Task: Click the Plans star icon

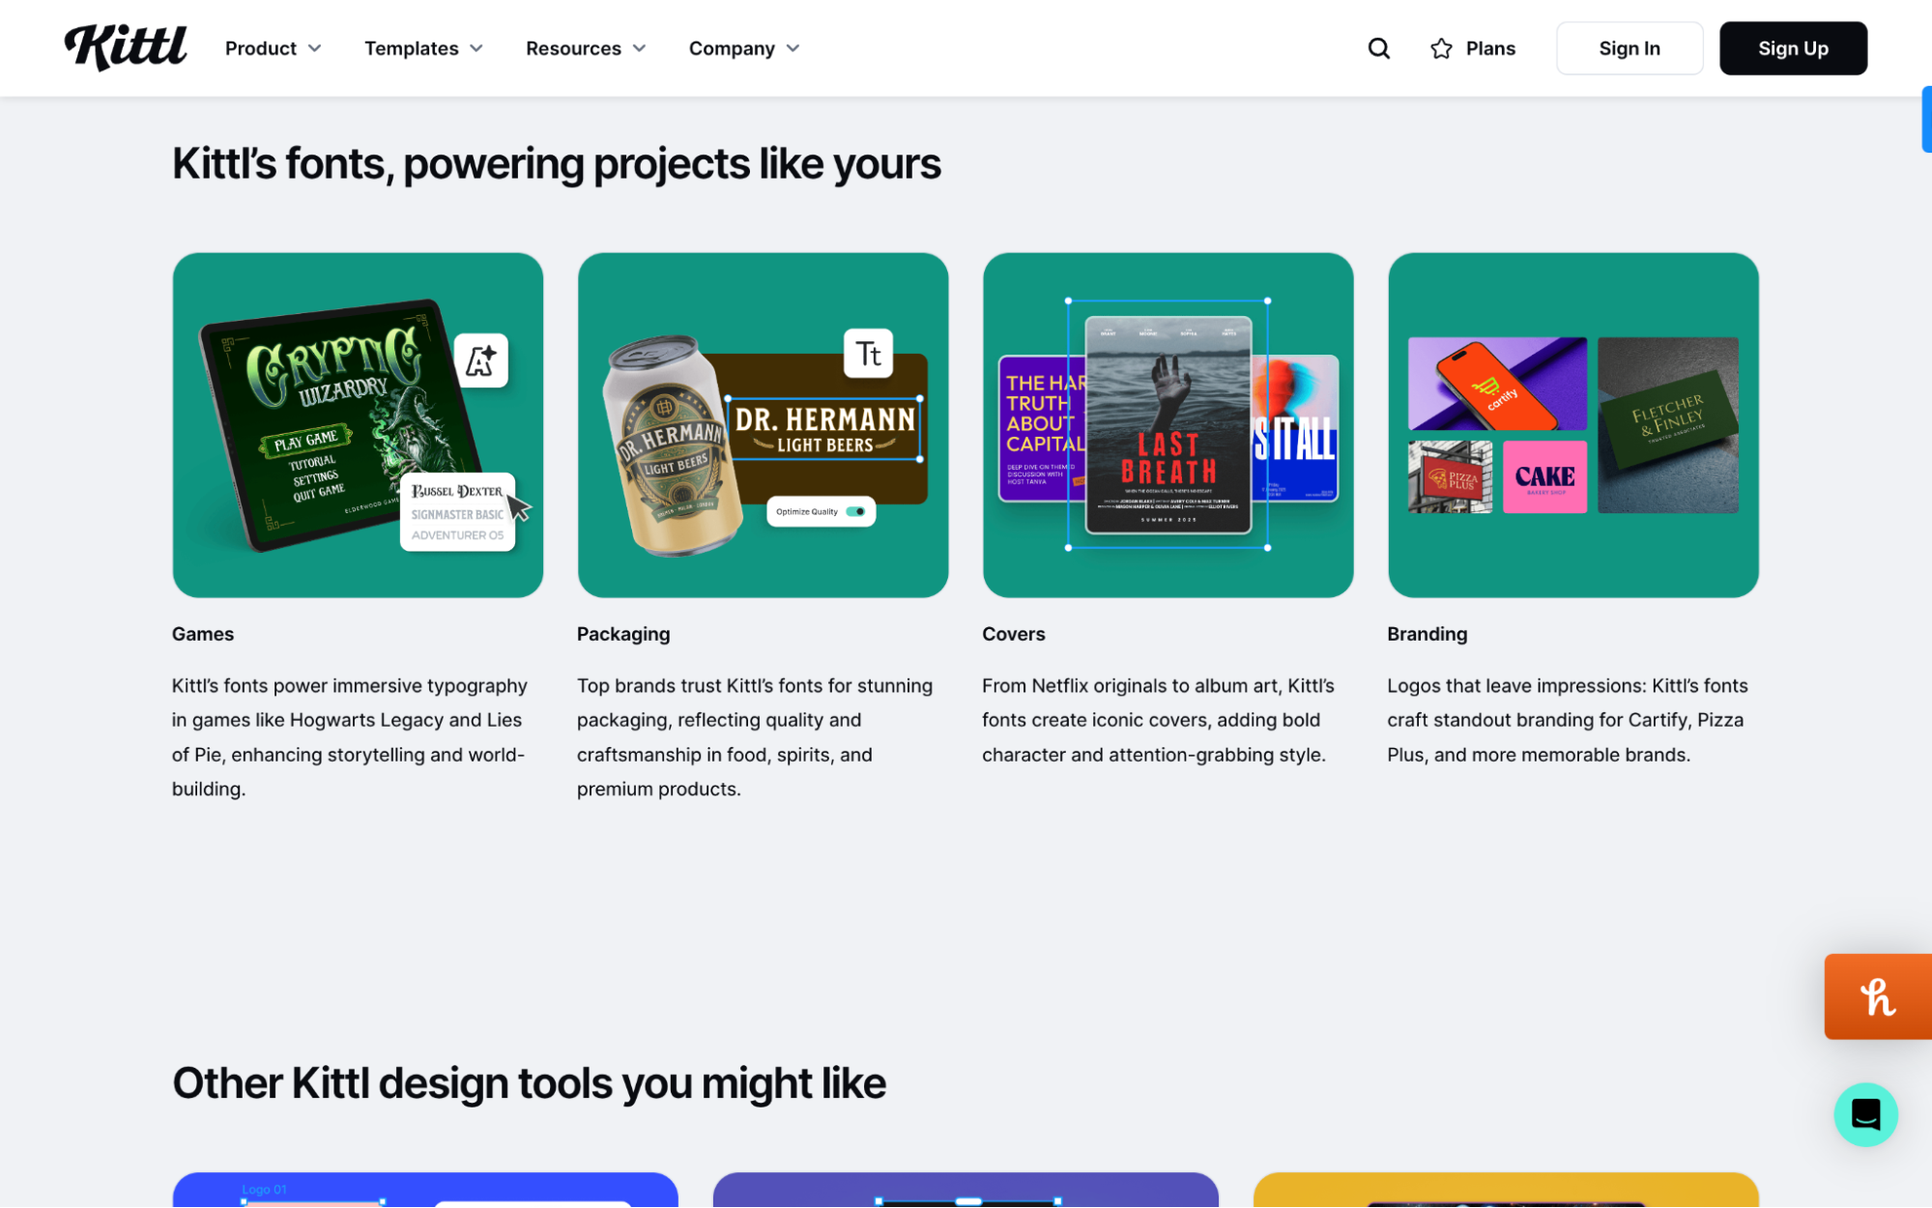Action: coord(1441,48)
